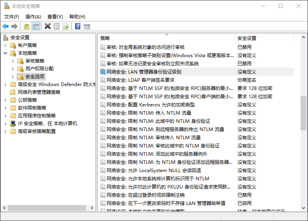This screenshot has width=308, height=221.
Task: Click icon of 传入 NTLM 流量 policy row
Action: 103,113
